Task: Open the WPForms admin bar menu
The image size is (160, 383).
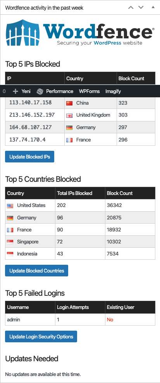Action: tap(89, 91)
